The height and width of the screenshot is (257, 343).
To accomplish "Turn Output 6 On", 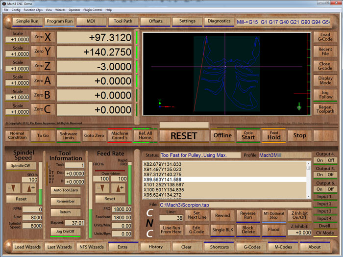I will click(x=319, y=189).
